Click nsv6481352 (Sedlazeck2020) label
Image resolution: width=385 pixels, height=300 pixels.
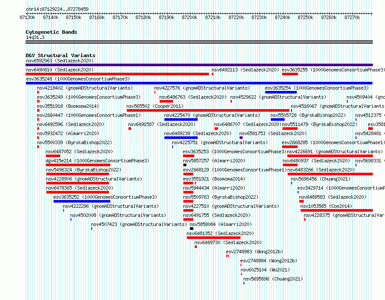point(220,233)
